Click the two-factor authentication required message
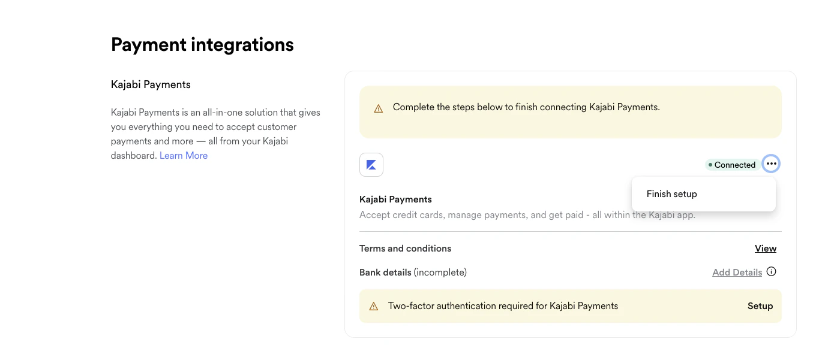The width and height of the screenshot is (828, 348). pos(503,306)
